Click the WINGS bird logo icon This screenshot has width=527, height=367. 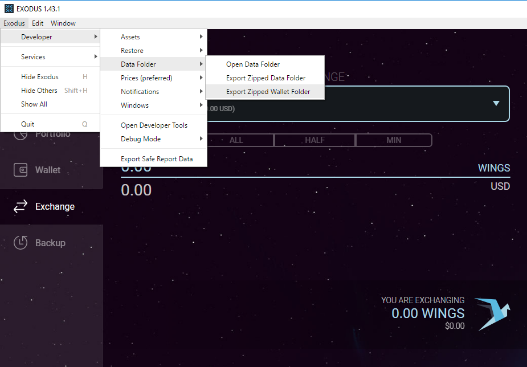pyautogui.click(x=492, y=314)
